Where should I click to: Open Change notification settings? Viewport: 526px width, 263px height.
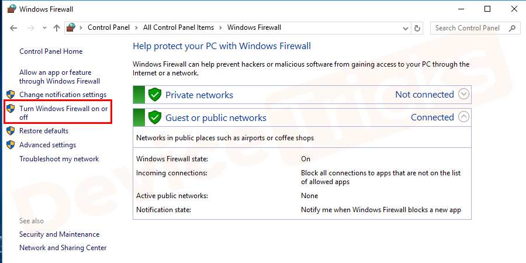pos(63,95)
